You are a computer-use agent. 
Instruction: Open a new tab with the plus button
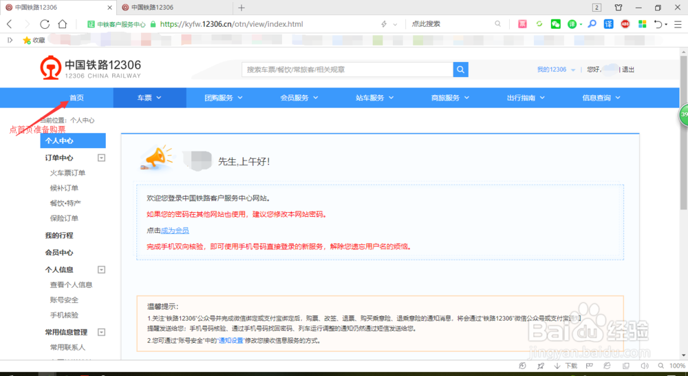pos(241,8)
